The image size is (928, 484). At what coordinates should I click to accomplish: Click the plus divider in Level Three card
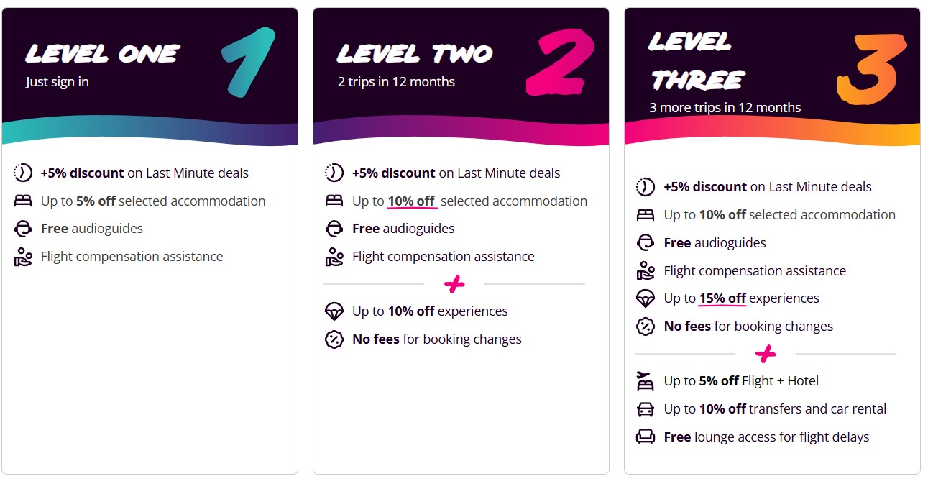(x=766, y=354)
